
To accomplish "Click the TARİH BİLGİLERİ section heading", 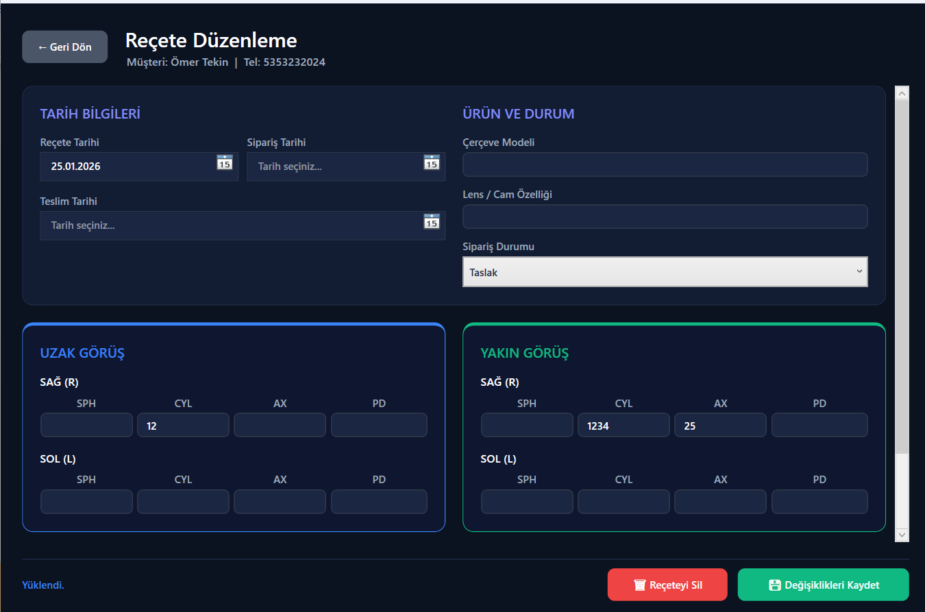I will coord(90,114).
